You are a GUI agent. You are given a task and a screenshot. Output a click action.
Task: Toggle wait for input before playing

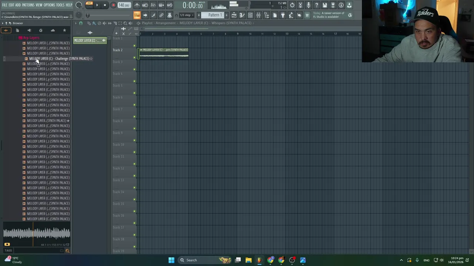point(145,5)
